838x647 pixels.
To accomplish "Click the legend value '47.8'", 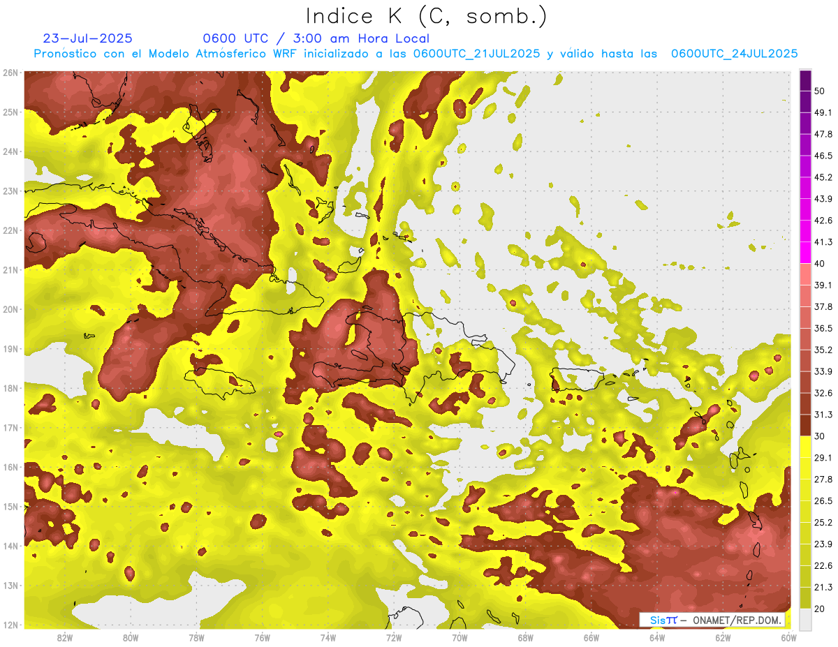I will click(823, 134).
